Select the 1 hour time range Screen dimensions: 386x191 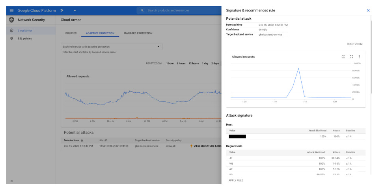(x=170, y=64)
